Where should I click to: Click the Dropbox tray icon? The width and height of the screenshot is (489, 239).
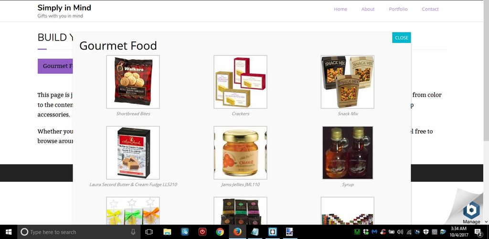pos(366,232)
